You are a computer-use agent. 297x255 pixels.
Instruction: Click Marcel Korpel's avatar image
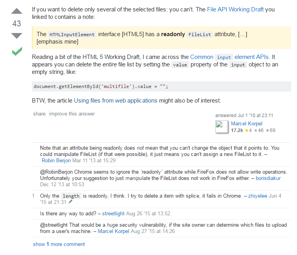pyautogui.click(x=222, y=127)
